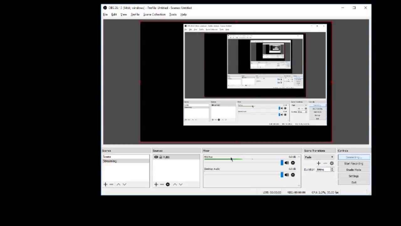Open transition properties gear icon

332,163
